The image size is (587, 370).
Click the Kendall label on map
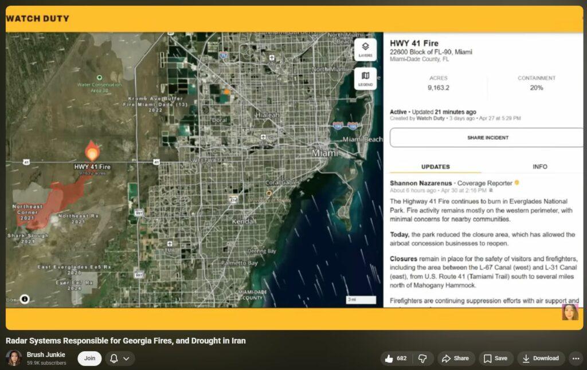[x=244, y=221]
